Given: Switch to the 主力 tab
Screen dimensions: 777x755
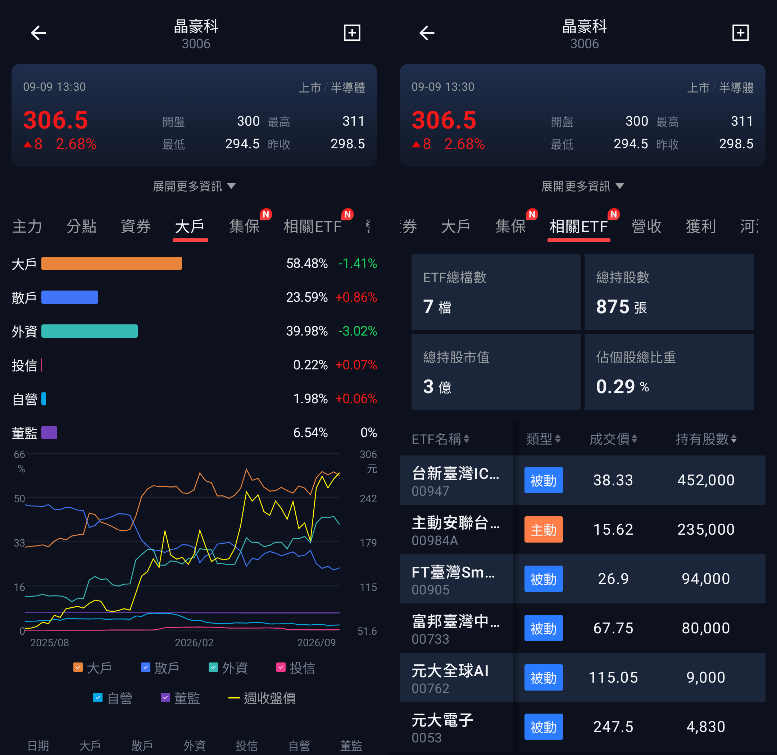Looking at the screenshot, I should tap(27, 226).
